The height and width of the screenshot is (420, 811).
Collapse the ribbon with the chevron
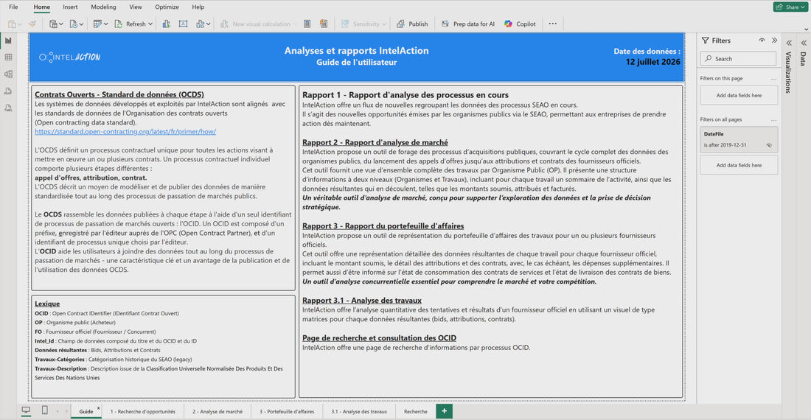click(x=806, y=29)
